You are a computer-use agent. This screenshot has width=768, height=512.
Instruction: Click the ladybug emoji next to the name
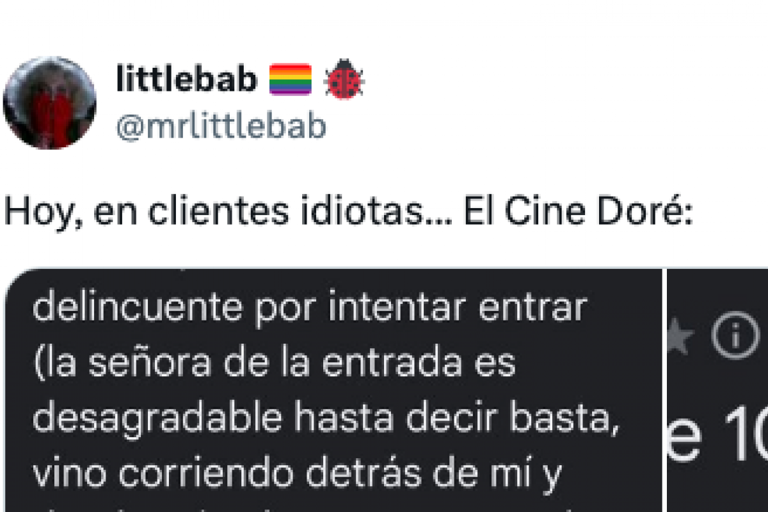point(344,79)
